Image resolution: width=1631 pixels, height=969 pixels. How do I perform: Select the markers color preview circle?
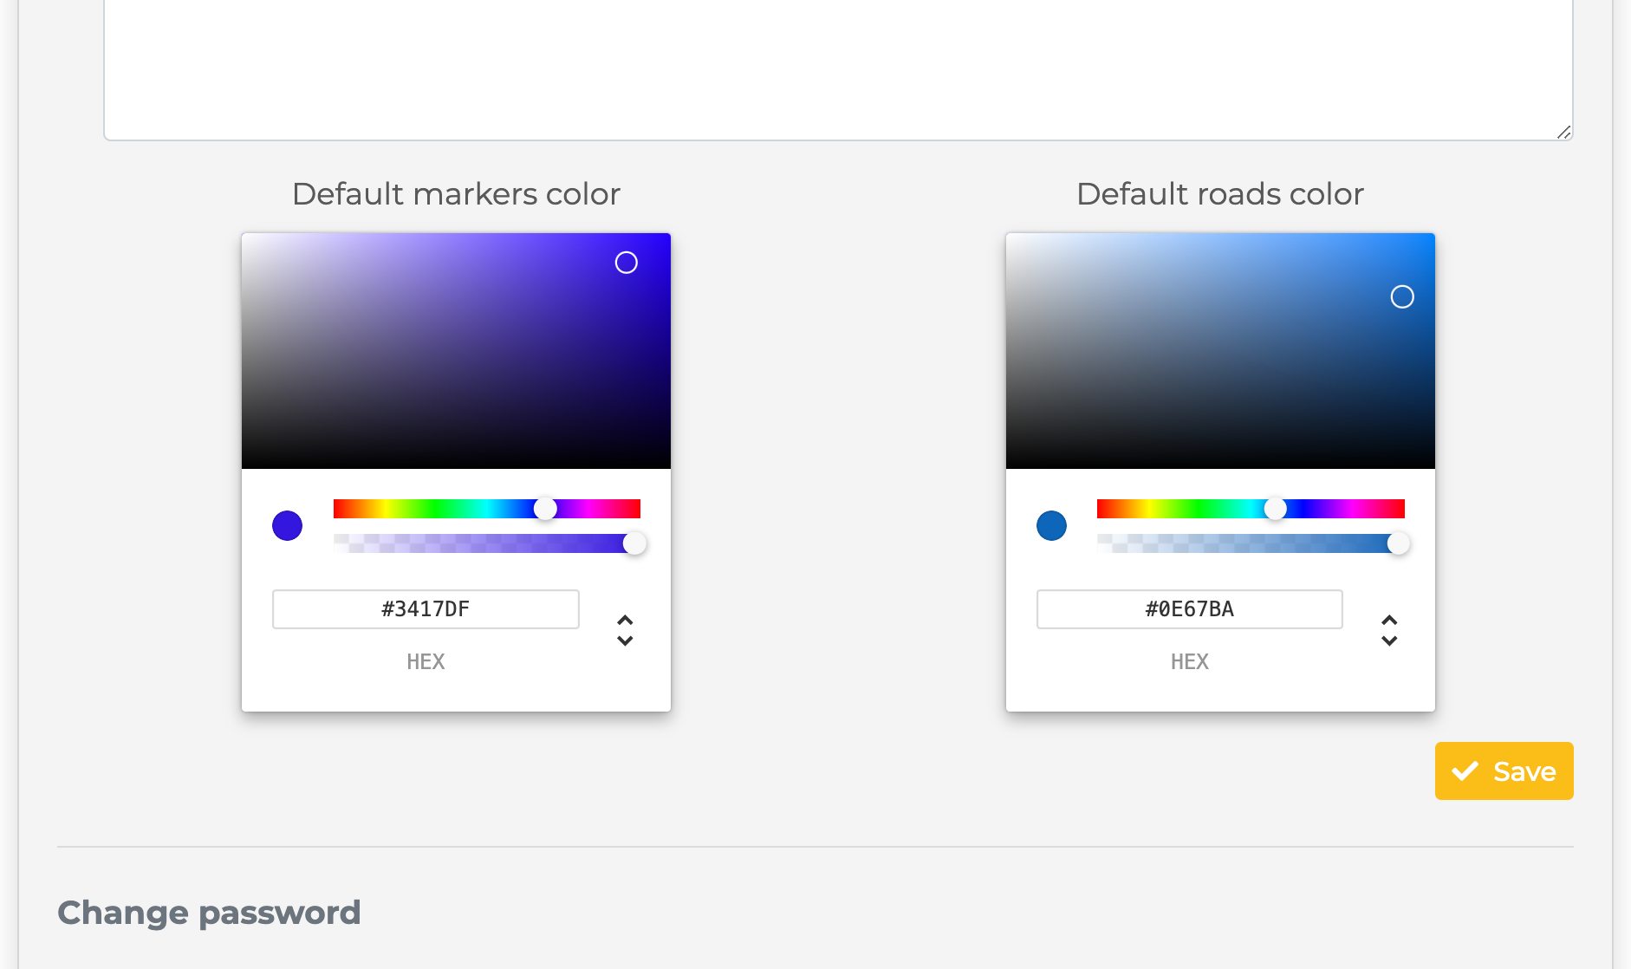287,525
